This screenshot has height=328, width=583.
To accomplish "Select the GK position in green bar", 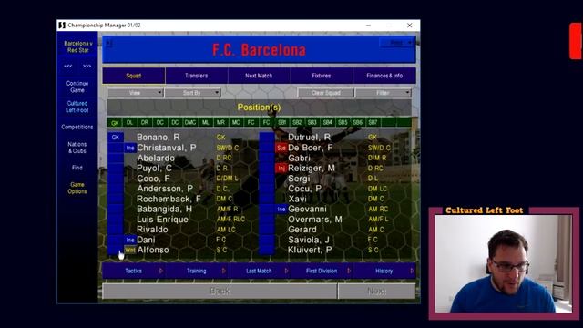I will tap(115, 123).
